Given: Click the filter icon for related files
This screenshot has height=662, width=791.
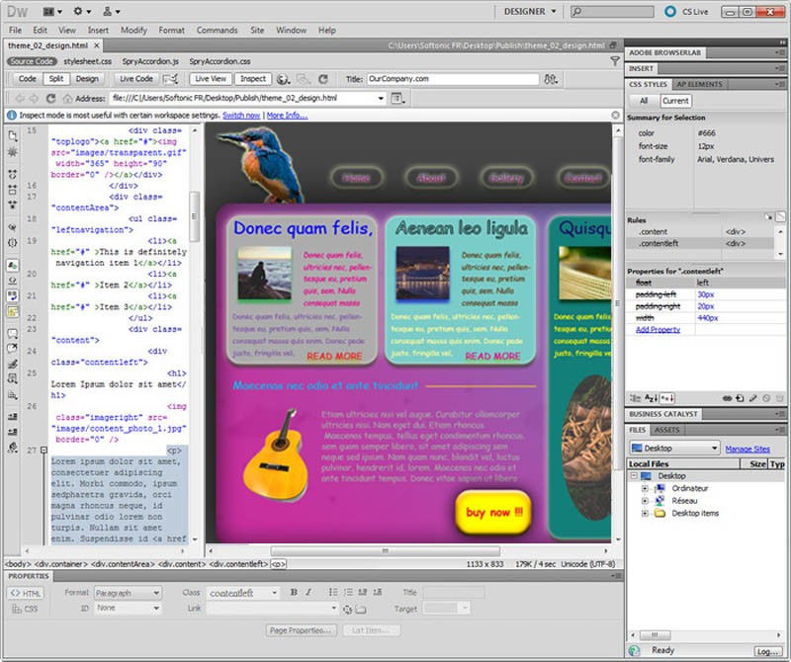Looking at the screenshot, I should pos(615,61).
